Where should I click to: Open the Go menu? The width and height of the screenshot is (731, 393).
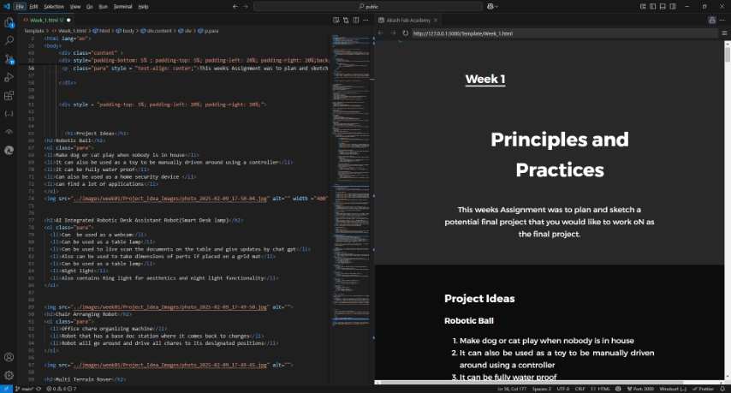pos(90,7)
